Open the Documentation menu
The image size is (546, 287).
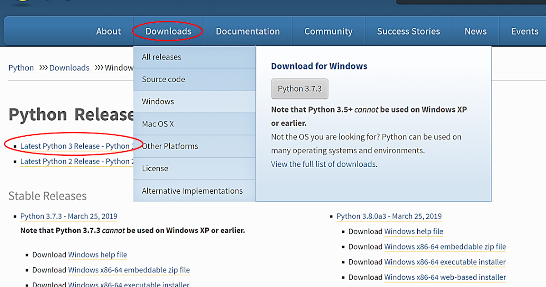(x=248, y=31)
